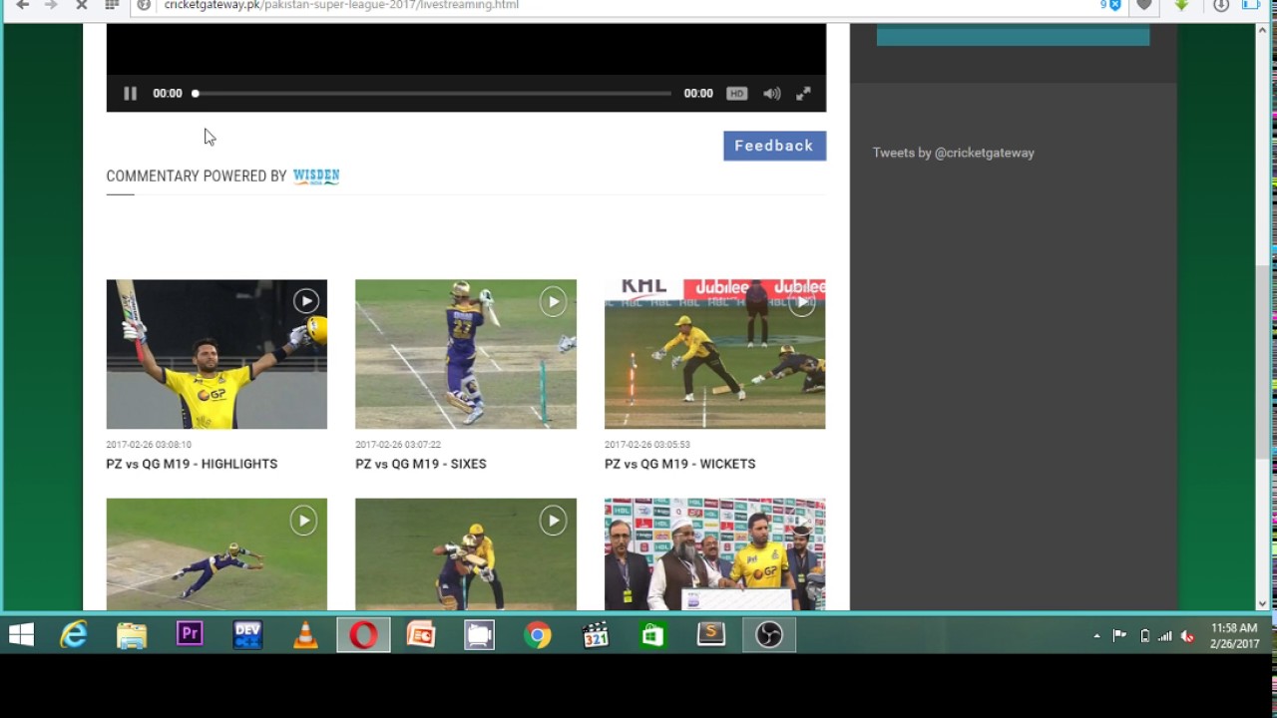This screenshot has width=1277, height=718.
Task: Open Speed Dial grid icon
Action: coord(112,5)
